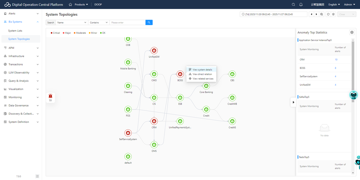This screenshot has width=360, height=180.
Task: Click the COB system node icon
Action: tap(128, 39)
